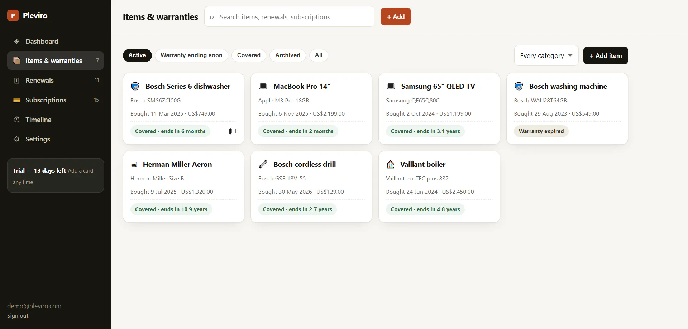View the Archived items tab
The height and width of the screenshot is (329, 688).
[x=288, y=55]
